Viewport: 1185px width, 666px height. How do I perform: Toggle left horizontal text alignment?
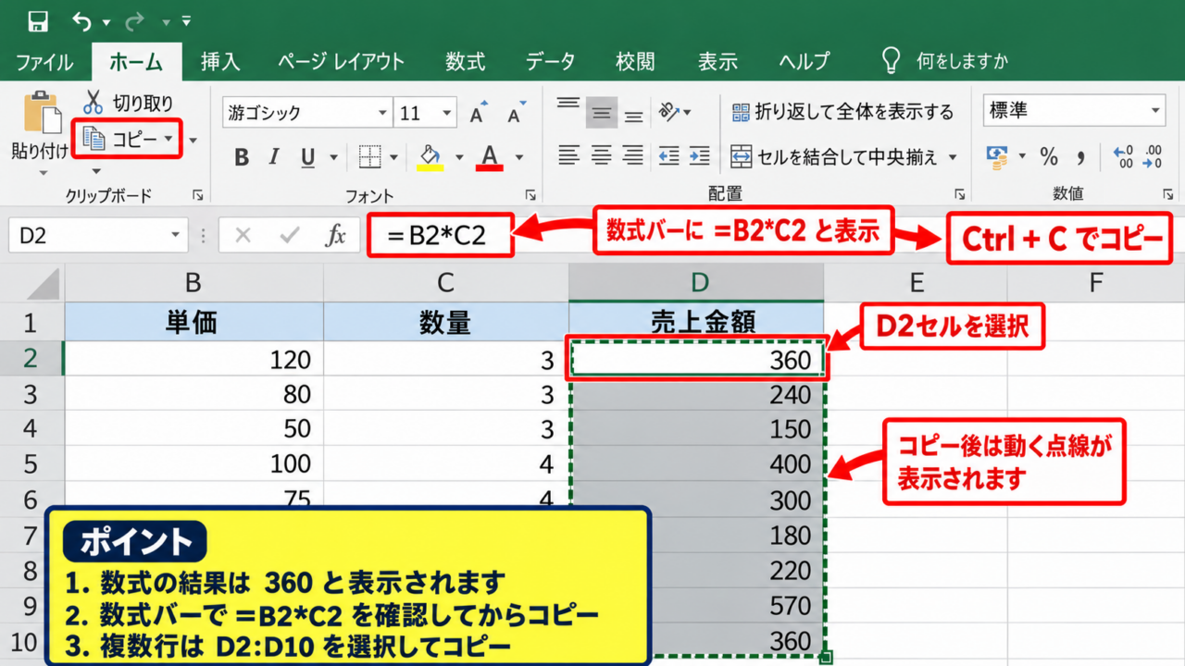pos(568,155)
